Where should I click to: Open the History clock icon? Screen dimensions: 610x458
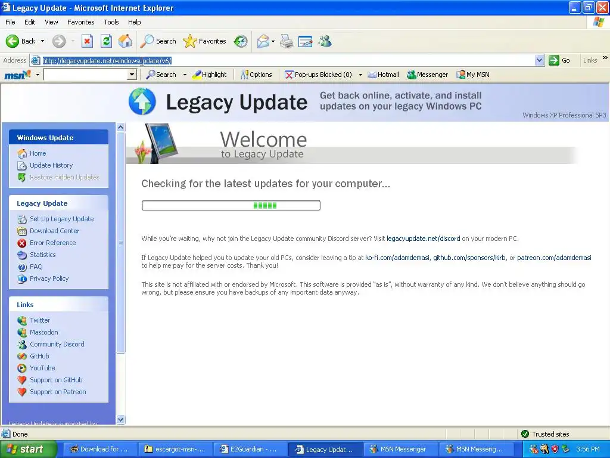(241, 41)
